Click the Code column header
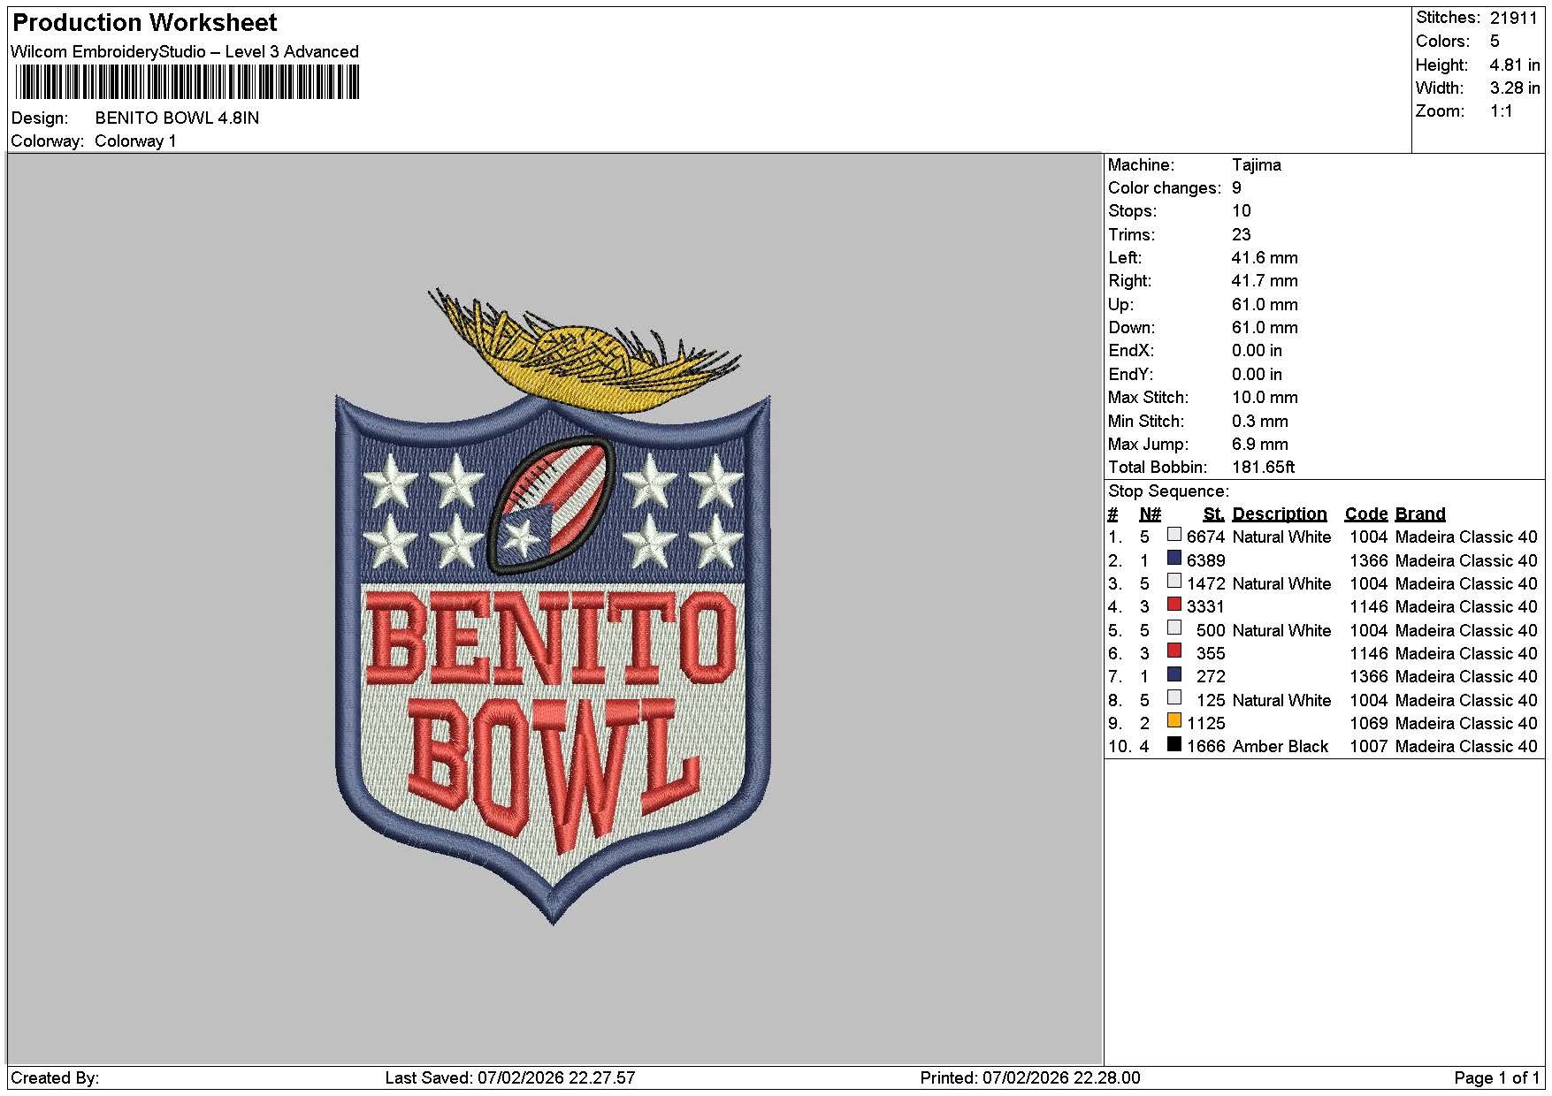The height and width of the screenshot is (1096, 1552). [x=1365, y=514]
